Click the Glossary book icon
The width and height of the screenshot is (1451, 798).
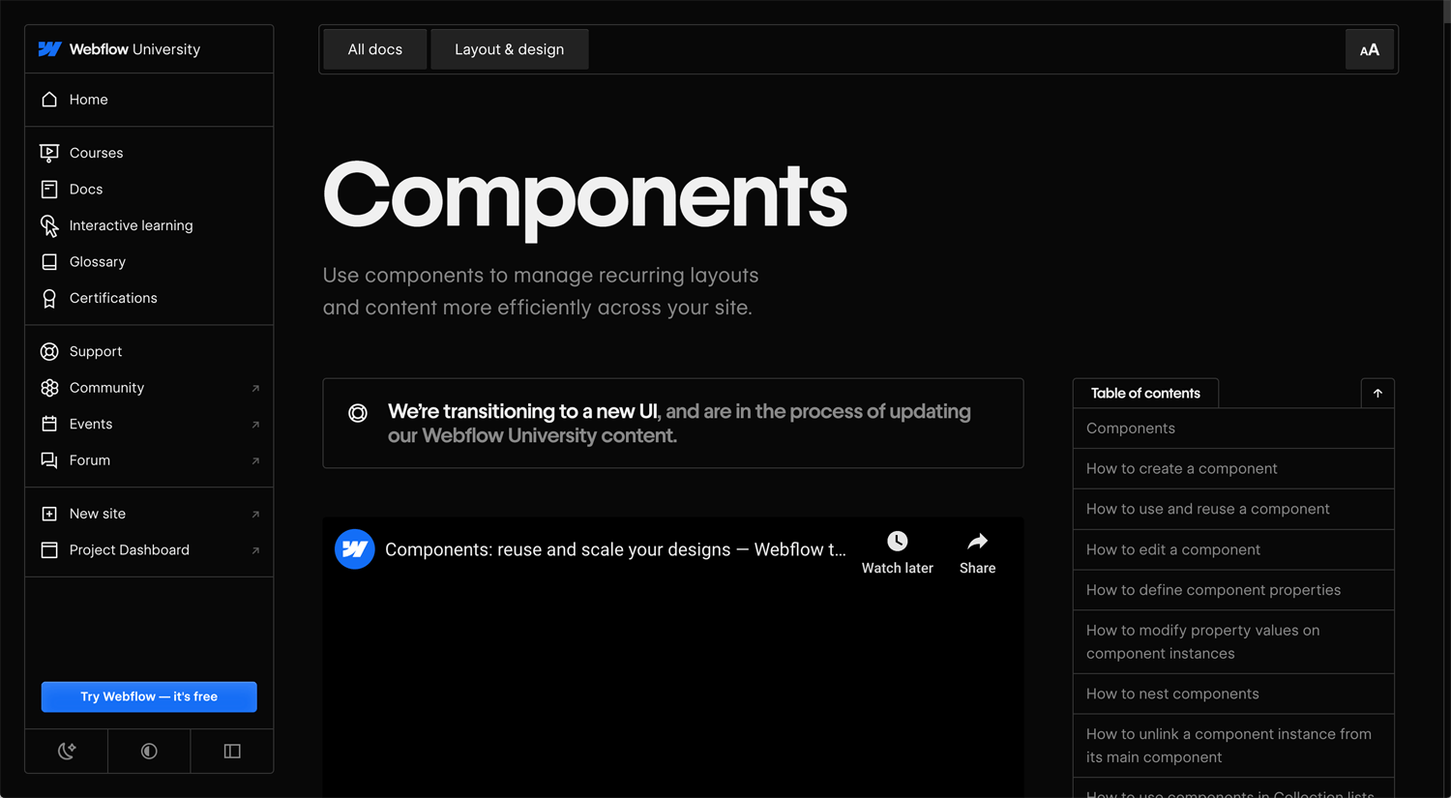[x=49, y=262]
